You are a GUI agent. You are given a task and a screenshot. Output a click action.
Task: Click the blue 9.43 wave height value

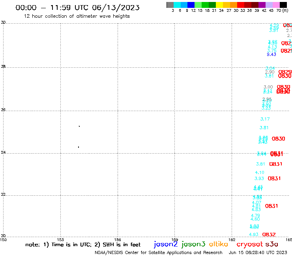[271, 54]
